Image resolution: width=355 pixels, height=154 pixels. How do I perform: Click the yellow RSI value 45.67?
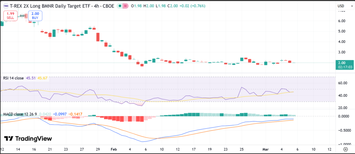44,78
